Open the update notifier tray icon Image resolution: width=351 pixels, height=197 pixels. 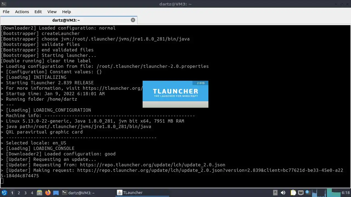tap(307, 193)
